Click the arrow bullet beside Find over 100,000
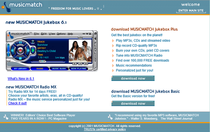 tap(113, 60)
